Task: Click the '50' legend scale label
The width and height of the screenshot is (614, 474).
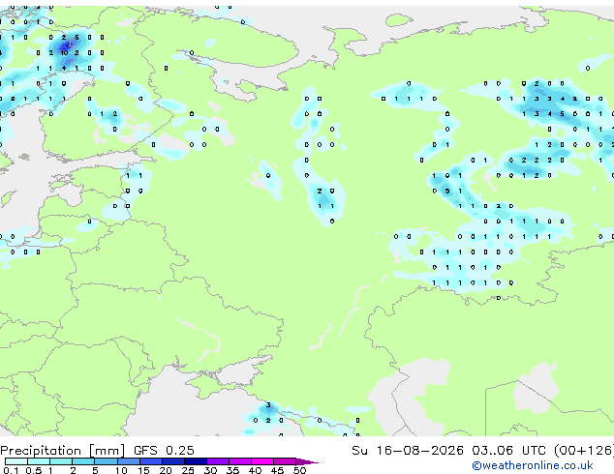Action: (x=299, y=470)
